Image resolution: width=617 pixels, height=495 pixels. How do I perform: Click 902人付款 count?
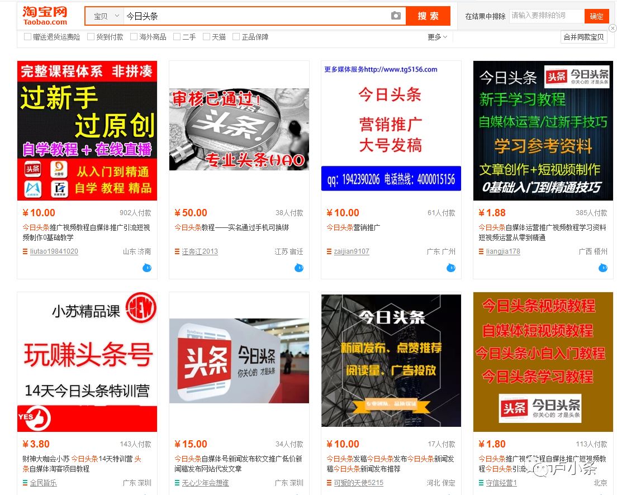tap(135, 213)
